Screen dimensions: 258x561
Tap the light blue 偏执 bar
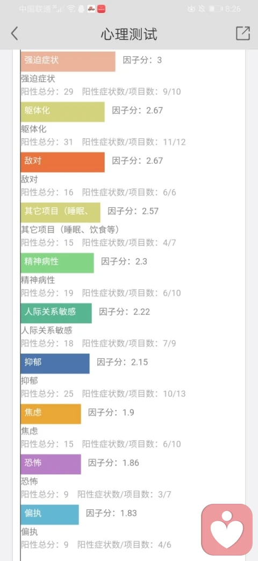click(50, 515)
